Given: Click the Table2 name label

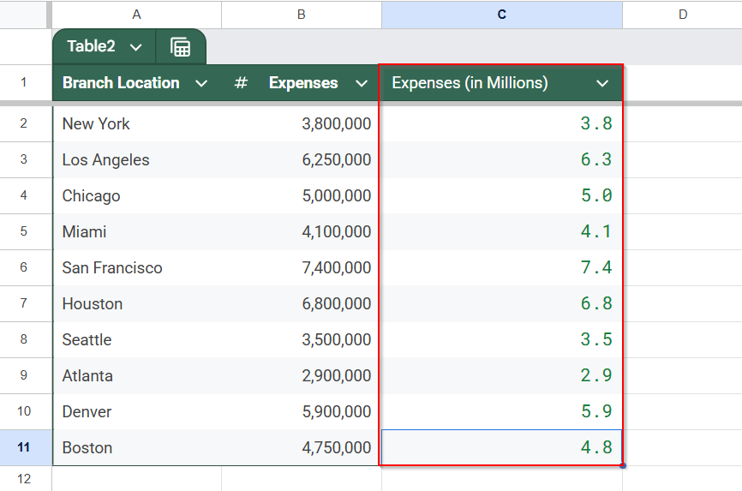Looking at the screenshot, I should [x=91, y=46].
